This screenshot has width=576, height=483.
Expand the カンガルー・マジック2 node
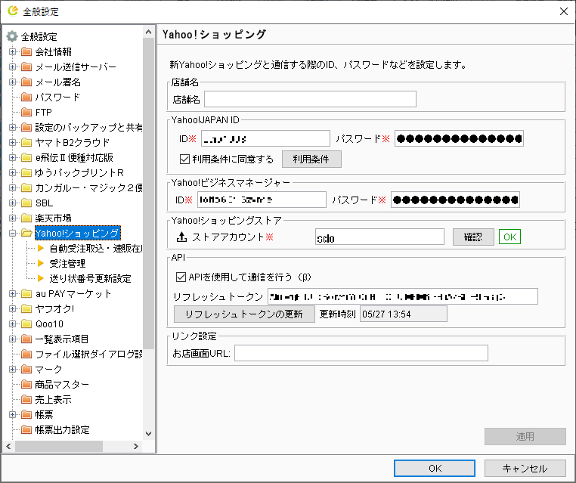click(x=12, y=187)
